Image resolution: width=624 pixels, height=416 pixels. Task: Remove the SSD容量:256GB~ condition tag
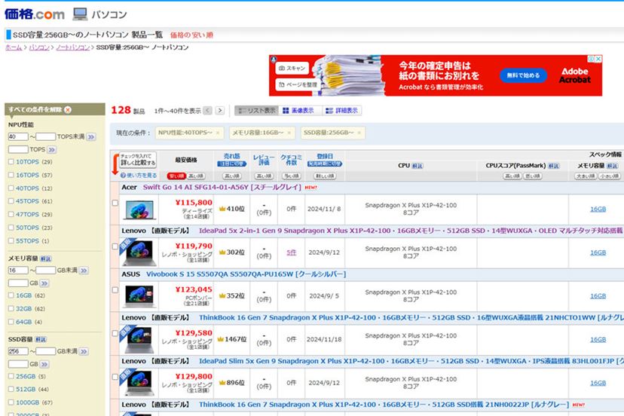coord(360,133)
